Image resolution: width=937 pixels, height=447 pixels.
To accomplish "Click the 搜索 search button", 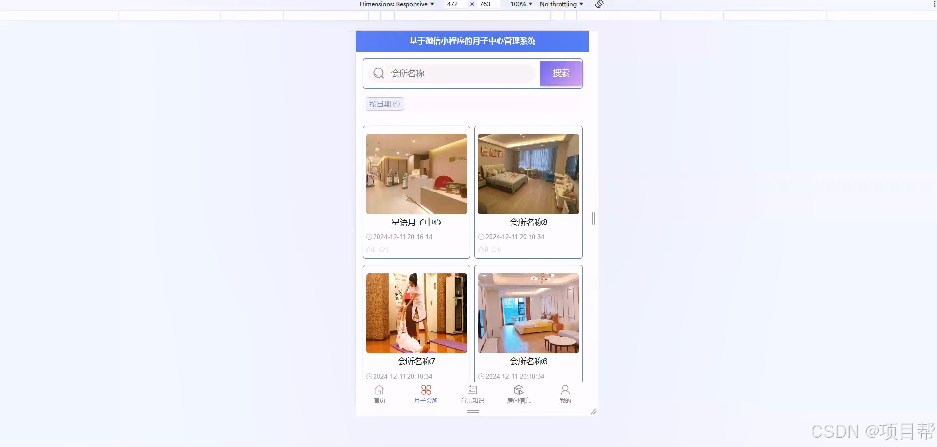I will click(561, 73).
